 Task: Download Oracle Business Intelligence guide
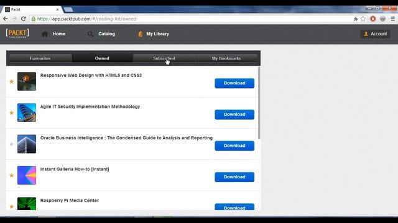pyautogui.click(x=234, y=146)
